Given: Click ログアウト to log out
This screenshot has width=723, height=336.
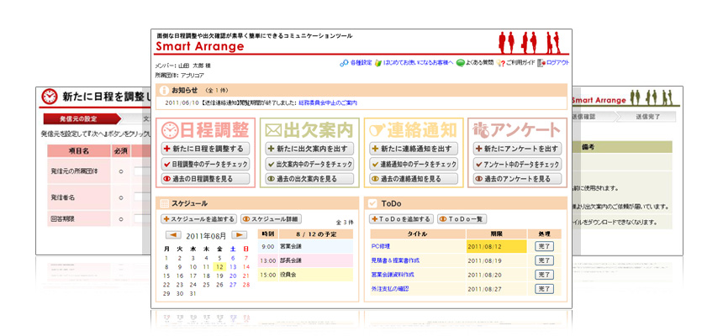Looking at the screenshot, I should tap(557, 63).
